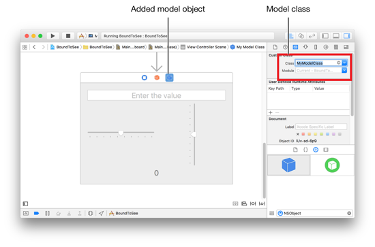Viewport: 375px width, 247px height.
Task: Toggle library grid view button
Action: [x=271, y=213]
